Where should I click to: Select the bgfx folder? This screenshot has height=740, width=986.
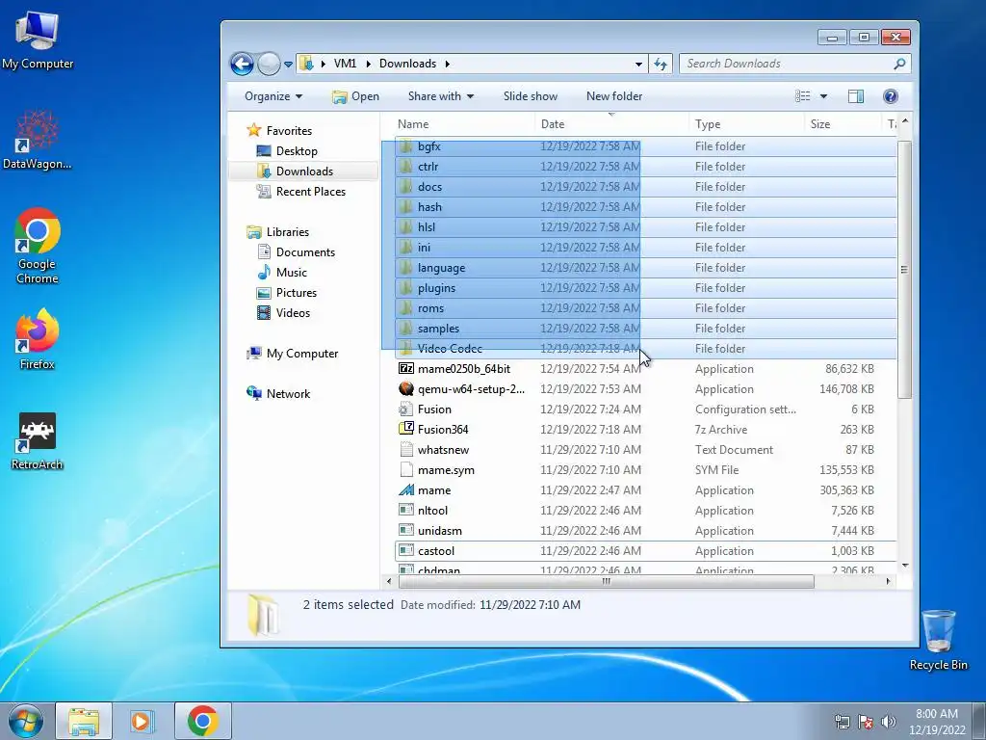(x=428, y=146)
